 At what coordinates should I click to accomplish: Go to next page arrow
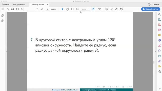coord(42,9)
